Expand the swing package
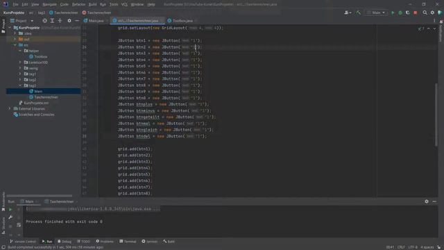The width and height of the screenshot is (444, 250). pos(20,68)
